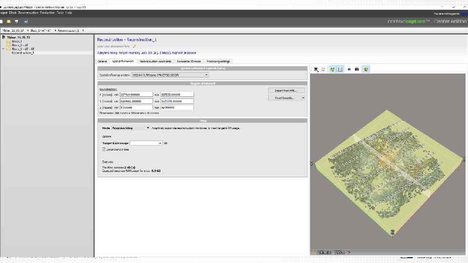This screenshot has width=468, height=263.
Task: Open the Processing settings tab
Action: (218, 61)
